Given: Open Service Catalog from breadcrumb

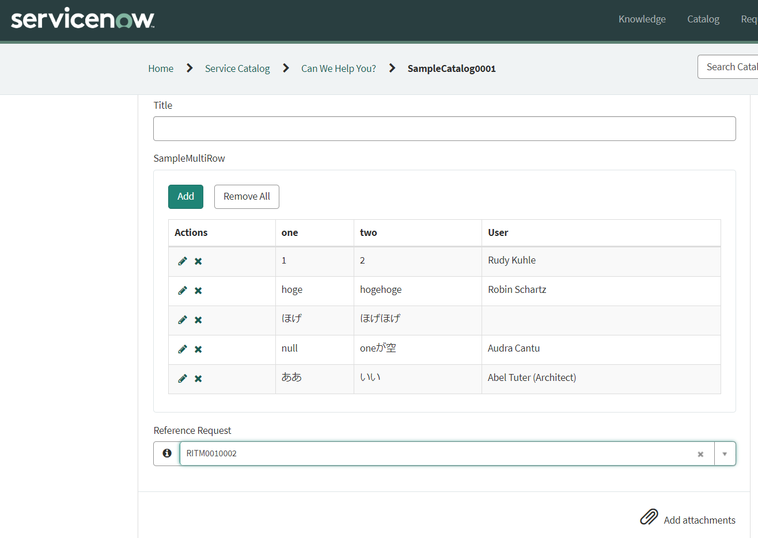Looking at the screenshot, I should (237, 68).
